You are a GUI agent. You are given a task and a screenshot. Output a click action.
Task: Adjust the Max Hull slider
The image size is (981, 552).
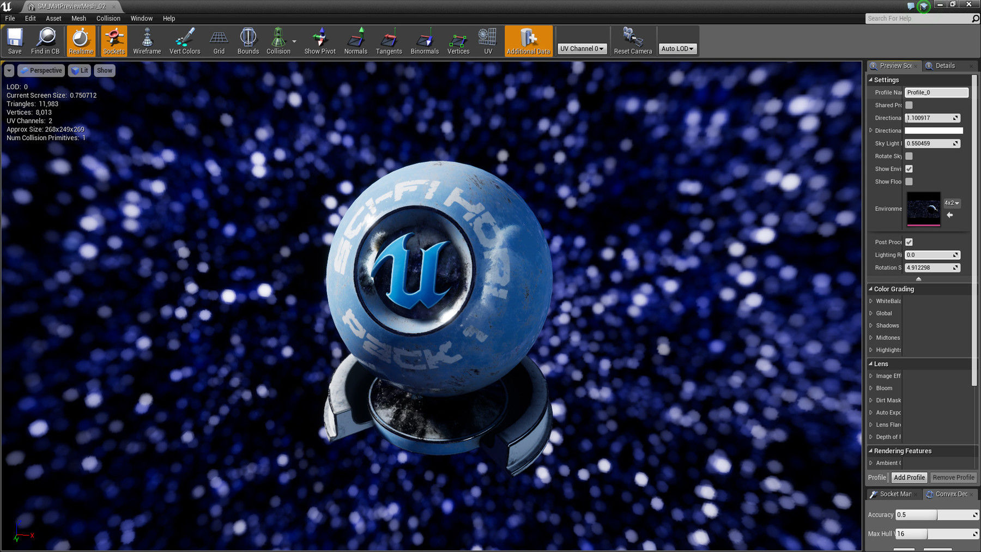(937, 533)
